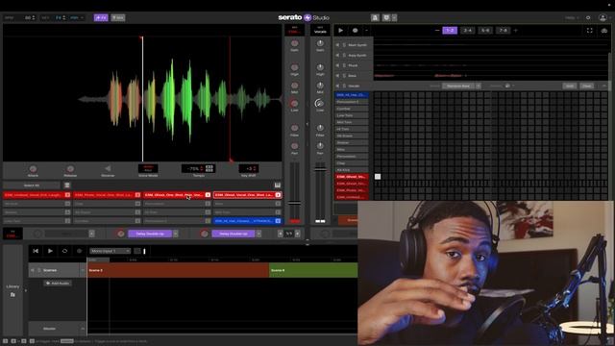Adjust the Vocals channel Low knob
615x346 pixels.
320,103
